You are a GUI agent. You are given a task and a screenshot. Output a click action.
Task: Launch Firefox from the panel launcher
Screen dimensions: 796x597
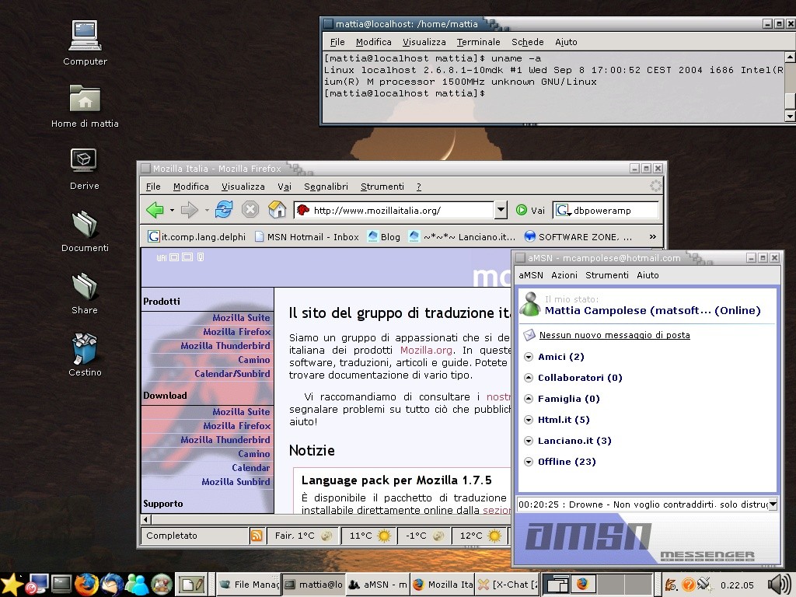coord(86,584)
